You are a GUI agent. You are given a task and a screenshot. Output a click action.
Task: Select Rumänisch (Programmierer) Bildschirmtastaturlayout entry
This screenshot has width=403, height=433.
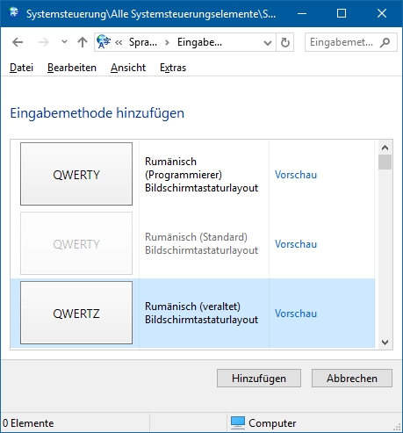(201, 175)
